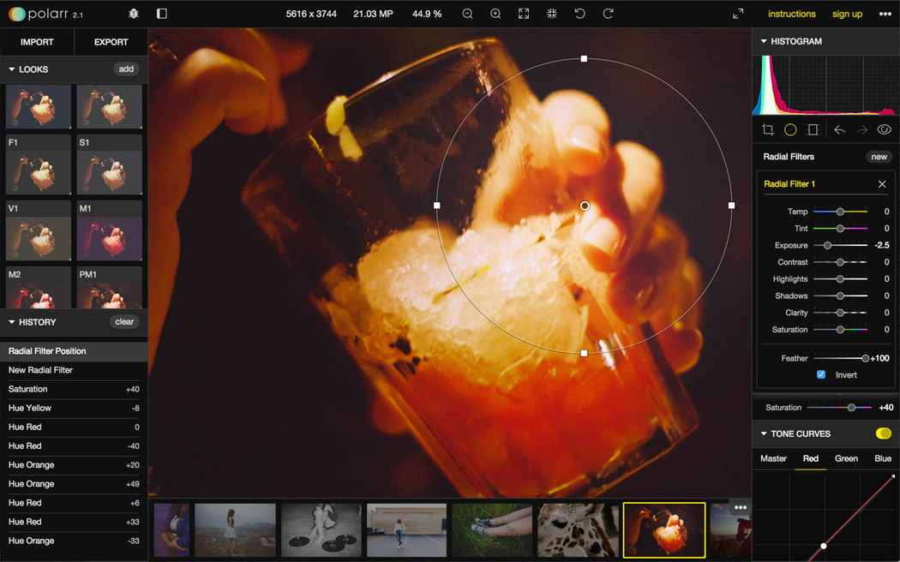
Task: Click the bug report icon
Action: pos(133,14)
